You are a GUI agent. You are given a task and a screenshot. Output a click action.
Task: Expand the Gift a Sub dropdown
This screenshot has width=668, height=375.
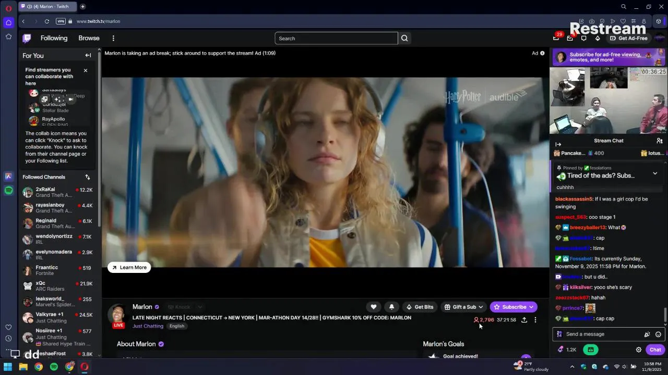[x=463, y=307]
